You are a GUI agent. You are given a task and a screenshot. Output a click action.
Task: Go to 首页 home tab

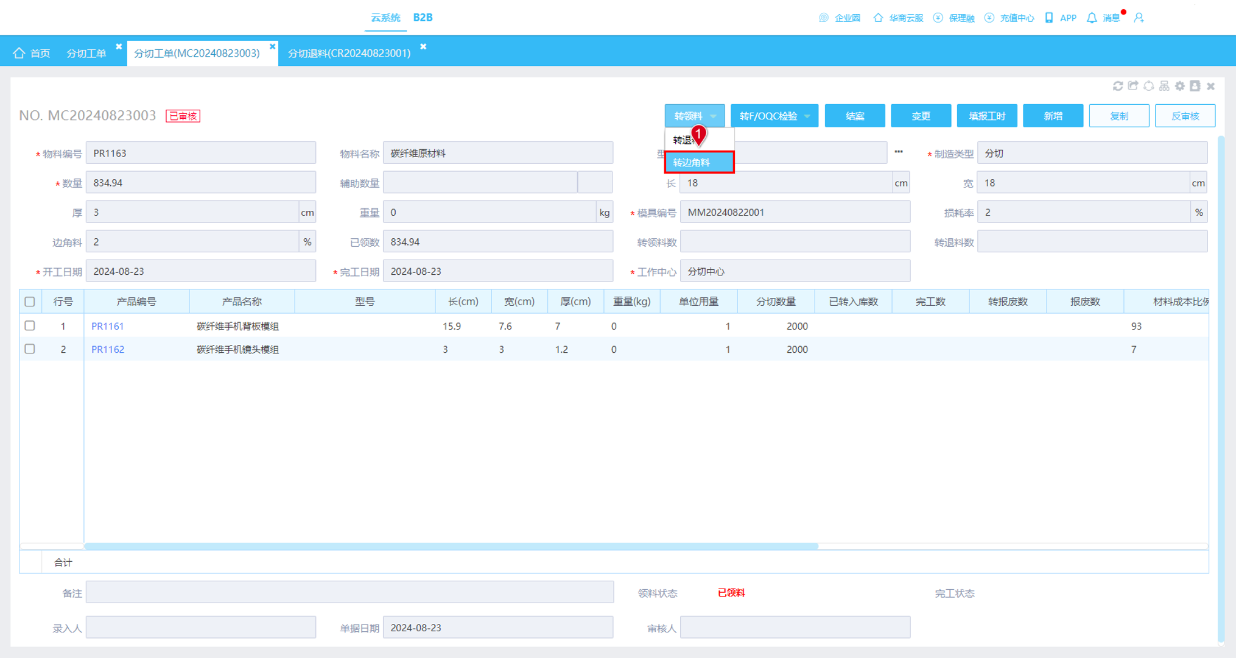[32, 53]
